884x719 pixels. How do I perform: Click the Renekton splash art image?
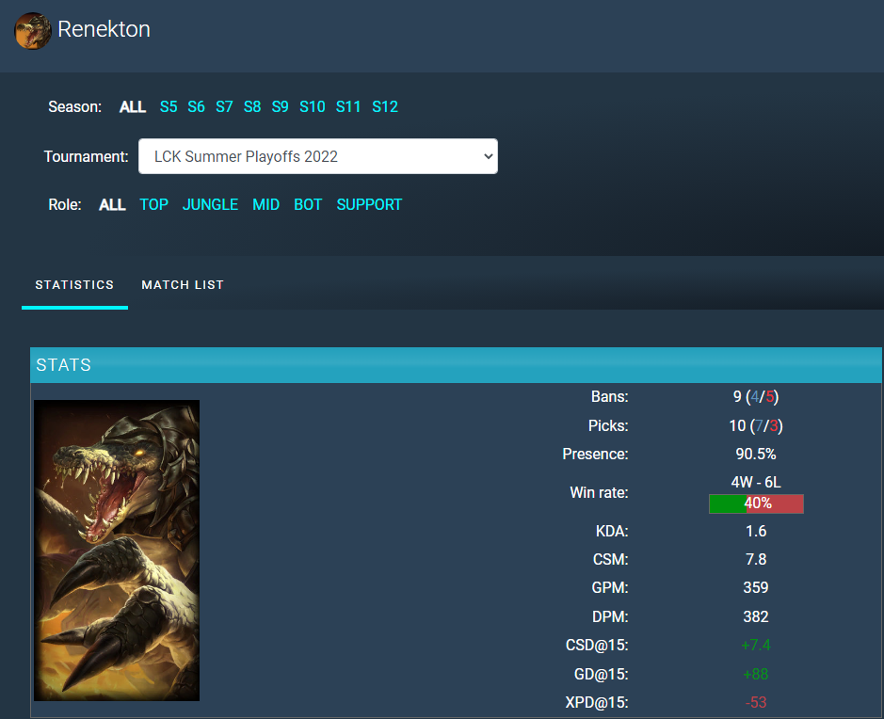(117, 551)
